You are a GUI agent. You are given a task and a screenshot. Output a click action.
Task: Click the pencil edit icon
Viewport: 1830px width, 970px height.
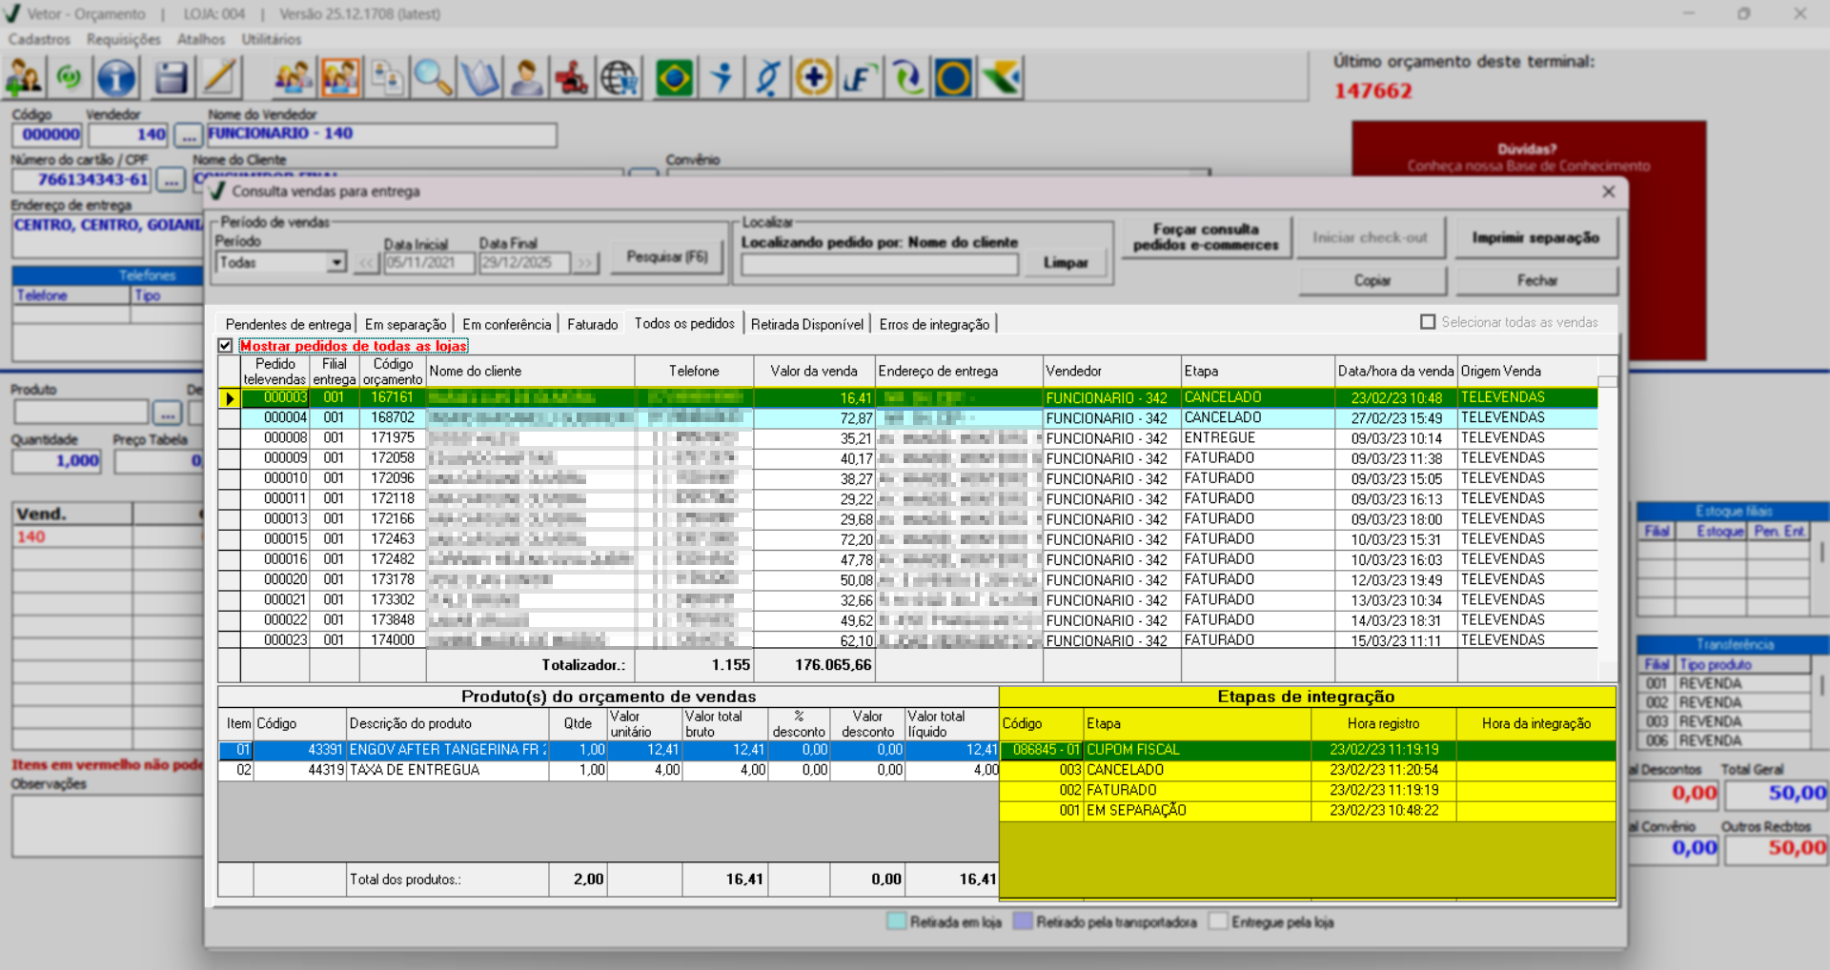pos(219,78)
